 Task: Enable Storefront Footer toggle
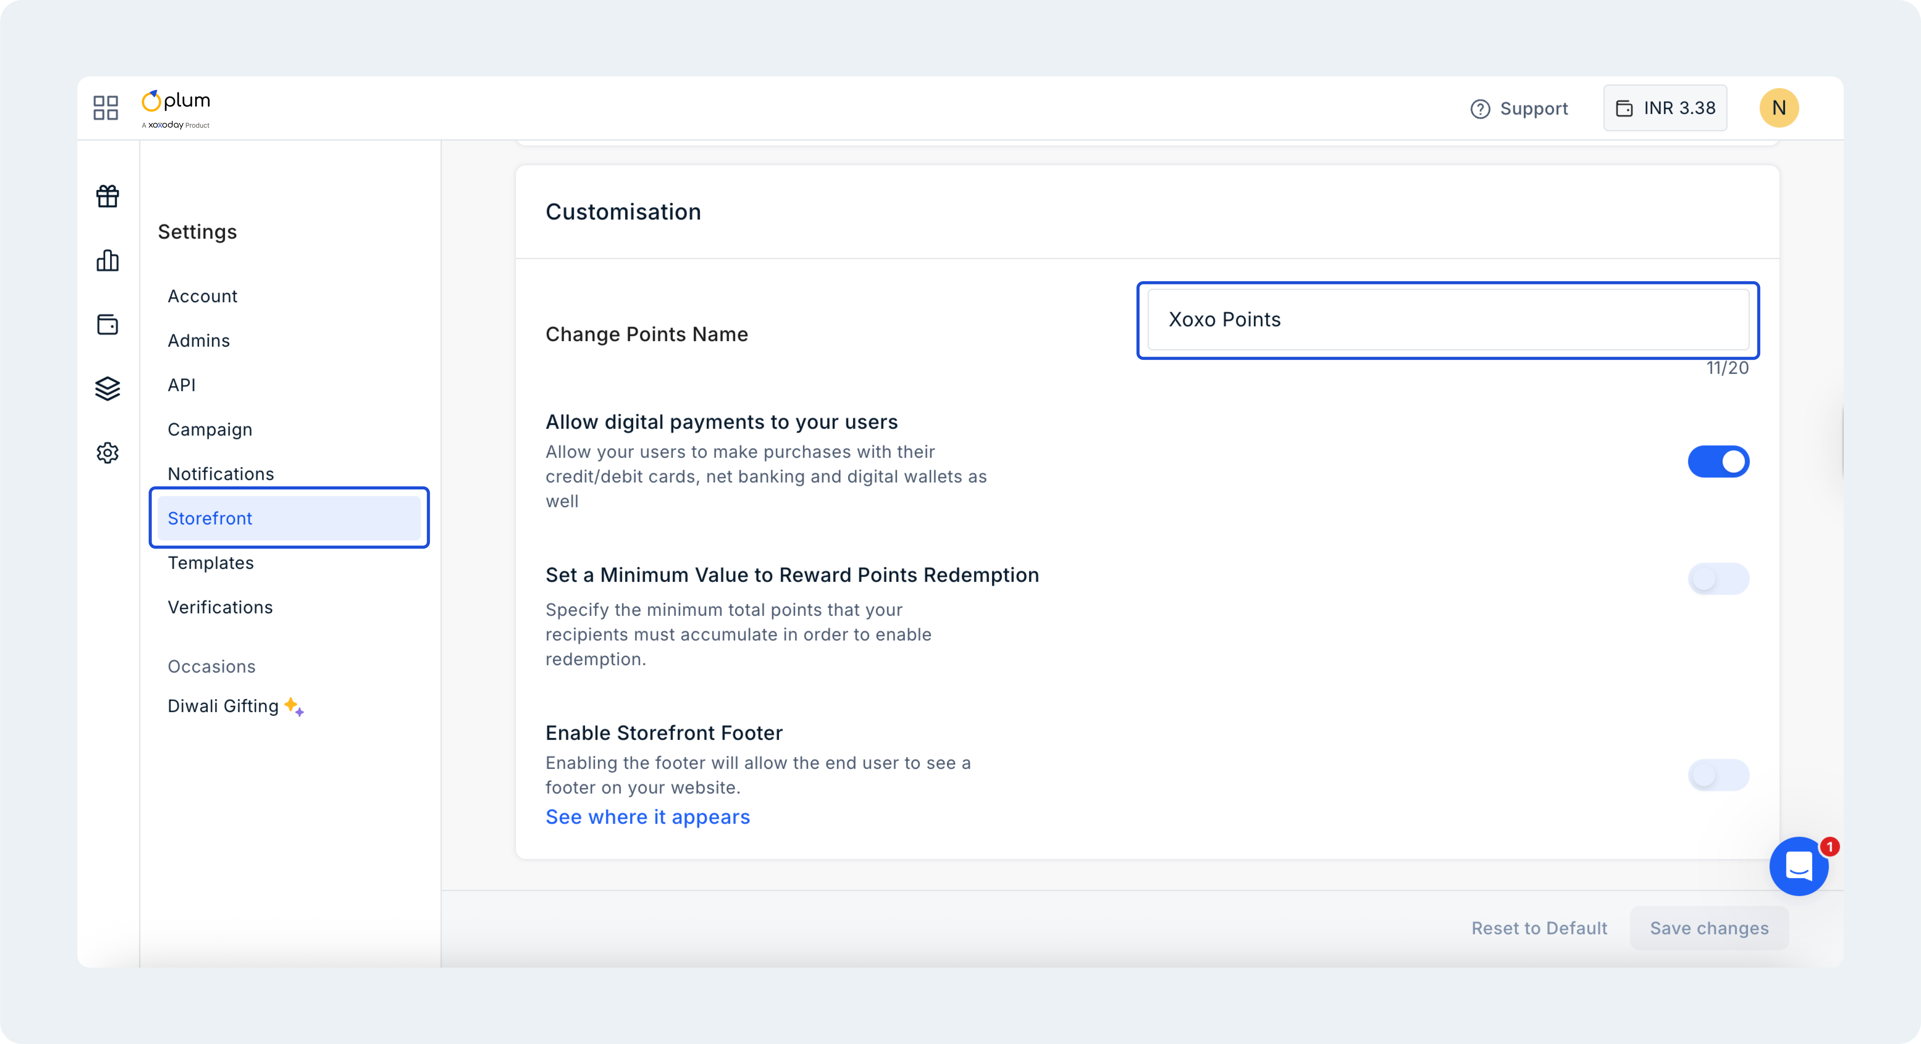click(1718, 775)
